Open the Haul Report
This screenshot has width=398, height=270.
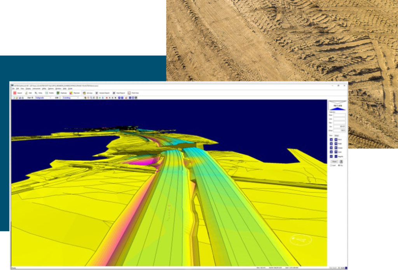click(x=118, y=93)
